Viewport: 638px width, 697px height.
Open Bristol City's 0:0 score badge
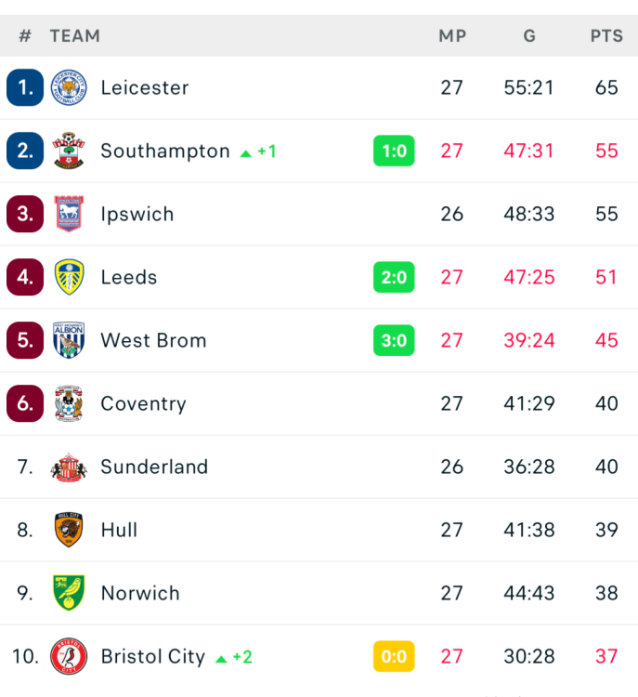[394, 656]
